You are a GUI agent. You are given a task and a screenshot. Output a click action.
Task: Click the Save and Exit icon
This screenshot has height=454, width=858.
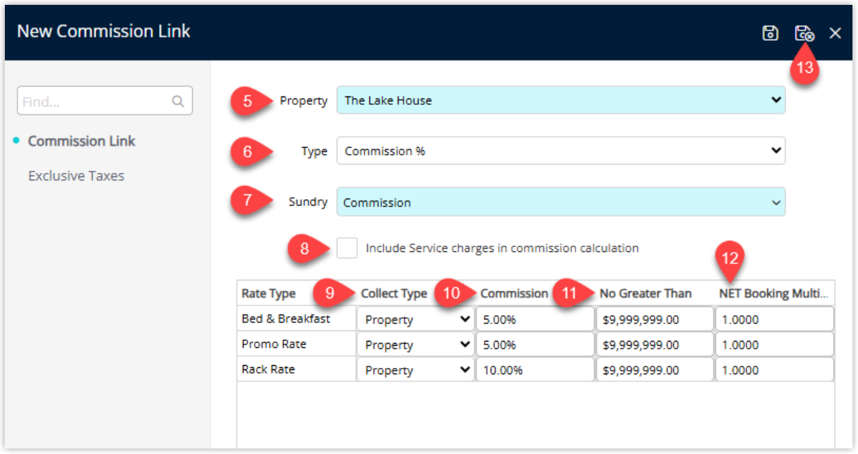pos(804,33)
